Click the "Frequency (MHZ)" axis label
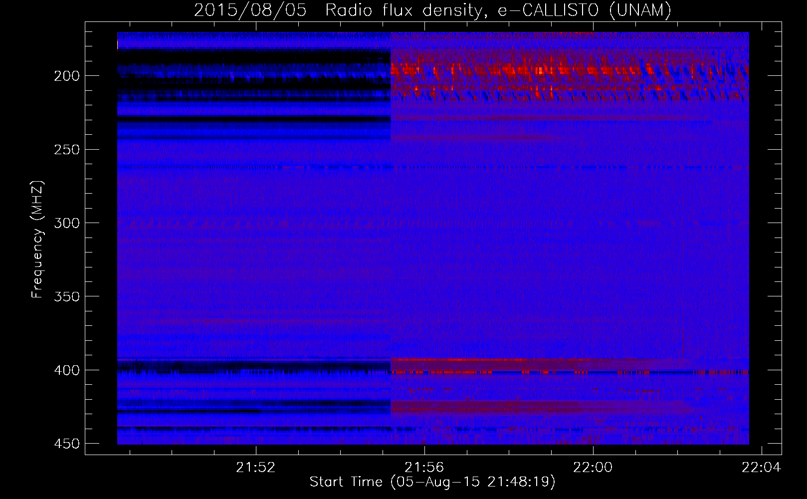Image resolution: width=807 pixels, height=499 pixels. coord(37,240)
